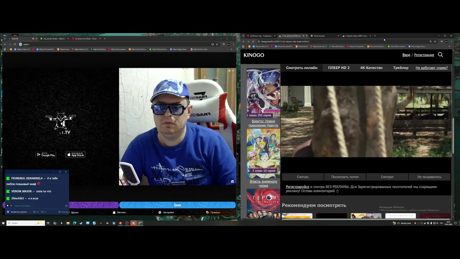Click Боруто: Новое поколение Наруто title link
The image size is (460, 259).
263,123
